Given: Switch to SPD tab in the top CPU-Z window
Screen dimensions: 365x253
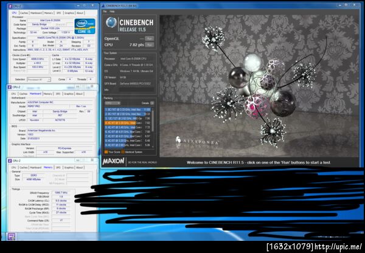Looking at the screenshot, I should [58, 13].
